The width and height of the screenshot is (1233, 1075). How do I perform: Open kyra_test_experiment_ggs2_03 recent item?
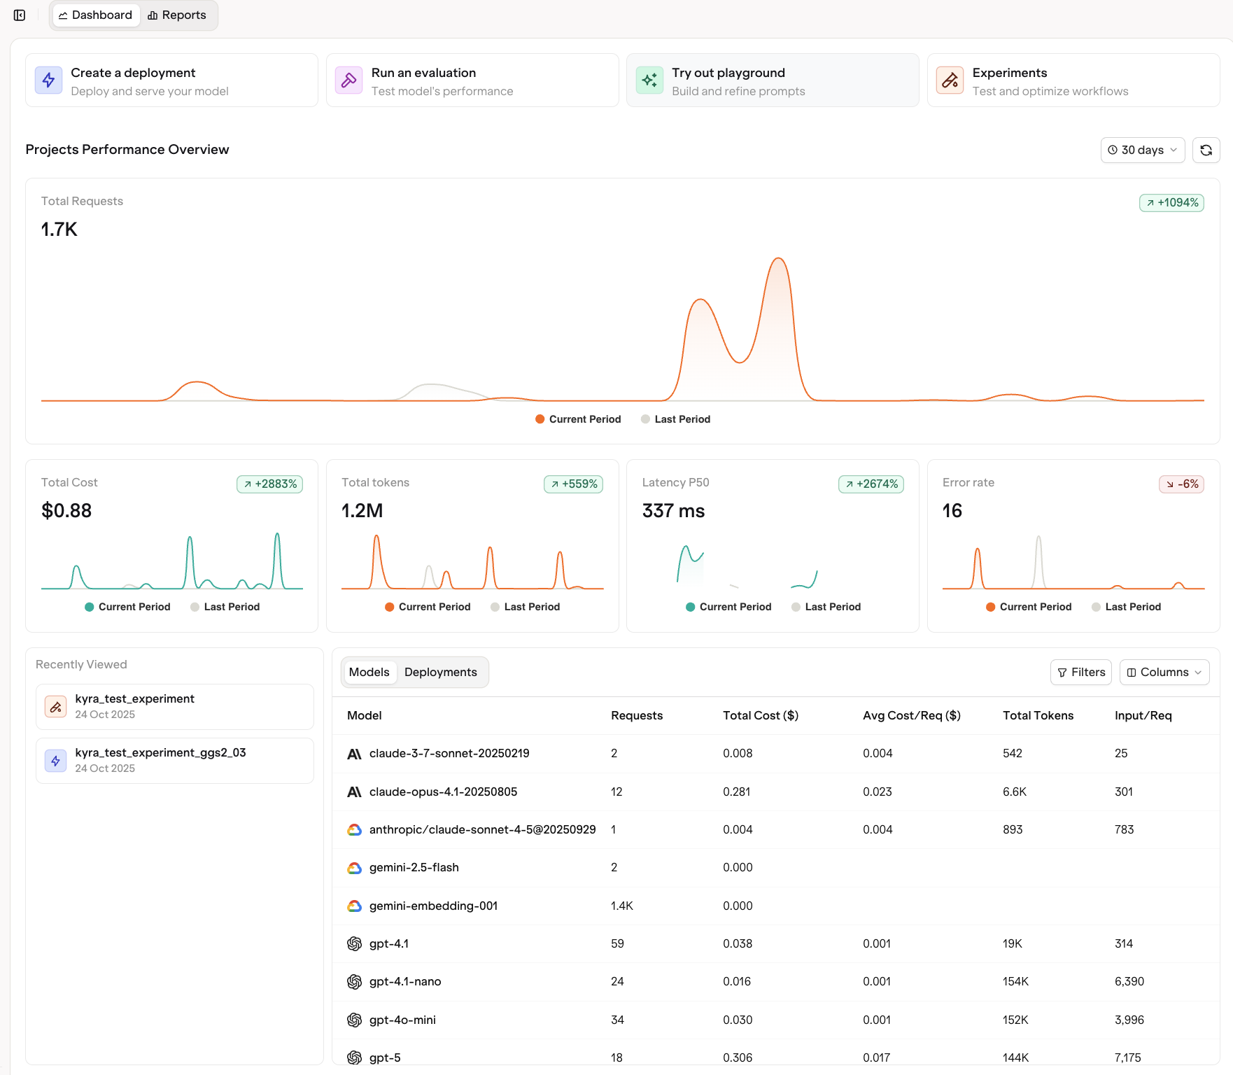[175, 761]
